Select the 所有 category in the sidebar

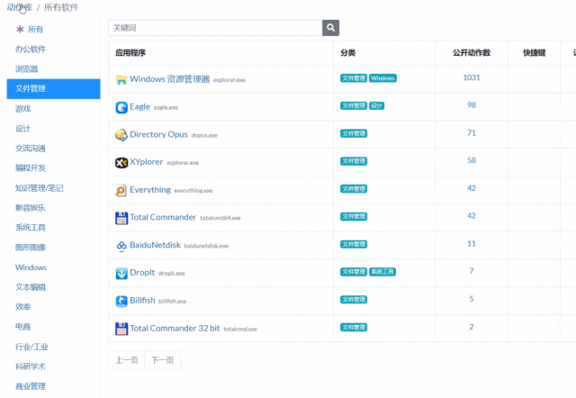(35, 30)
